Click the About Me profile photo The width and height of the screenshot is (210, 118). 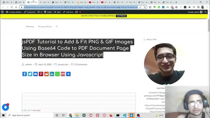(165, 64)
